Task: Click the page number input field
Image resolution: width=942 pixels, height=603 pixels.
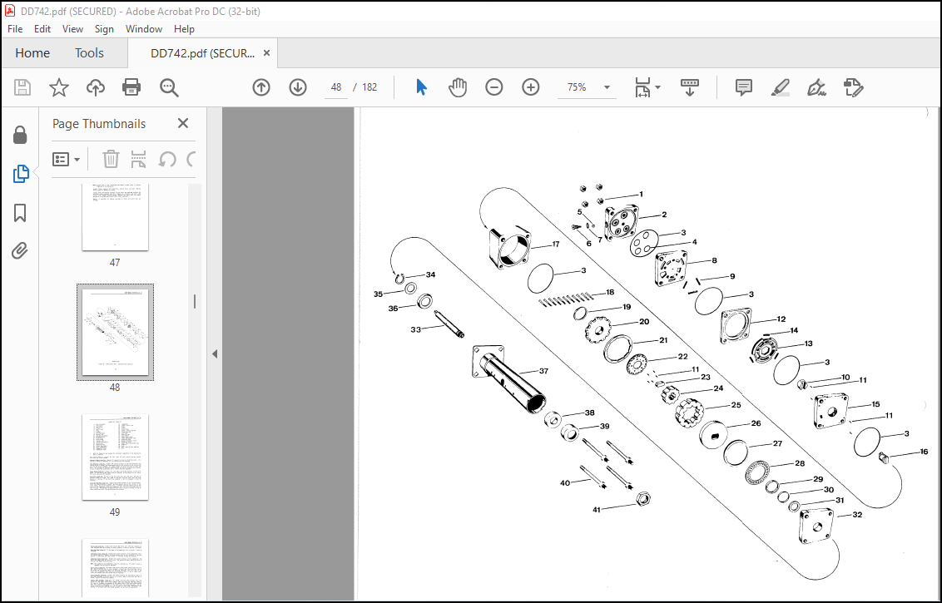Action: click(336, 87)
